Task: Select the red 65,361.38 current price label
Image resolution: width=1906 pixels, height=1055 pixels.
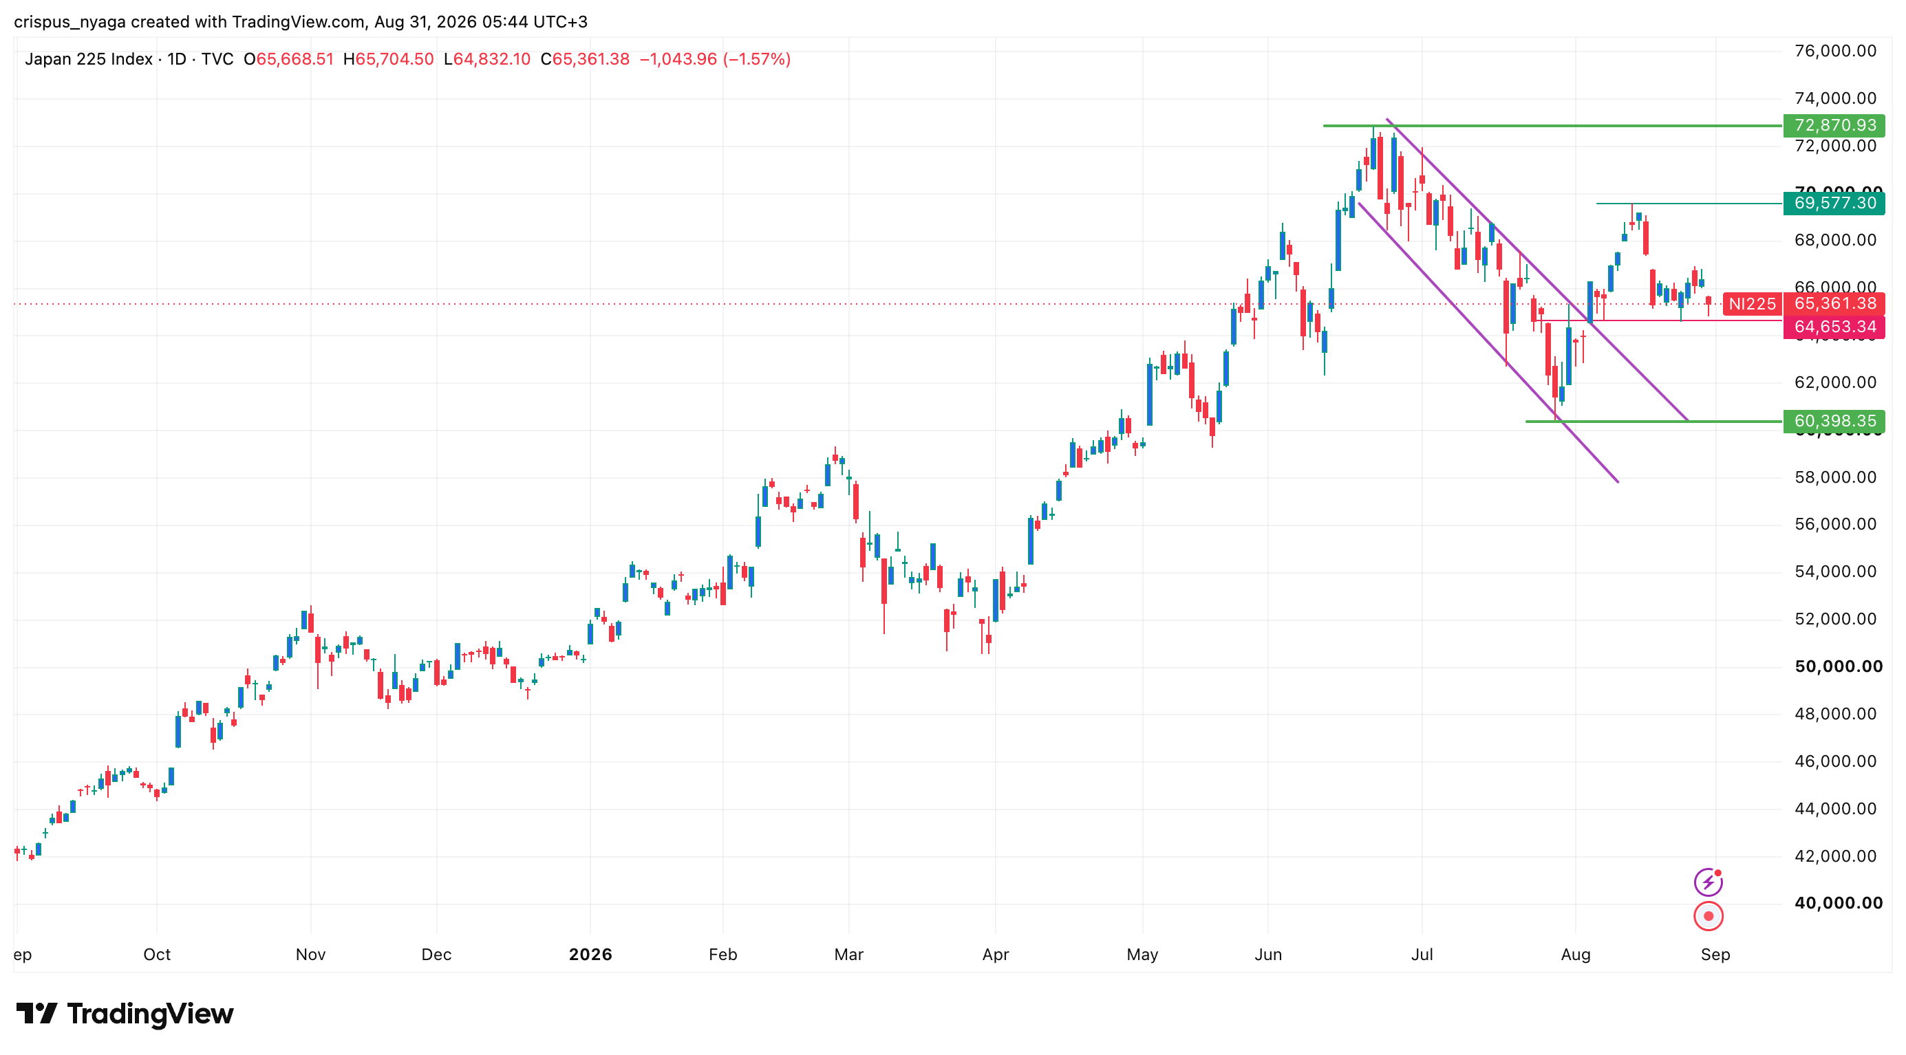Action: pos(1834,304)
